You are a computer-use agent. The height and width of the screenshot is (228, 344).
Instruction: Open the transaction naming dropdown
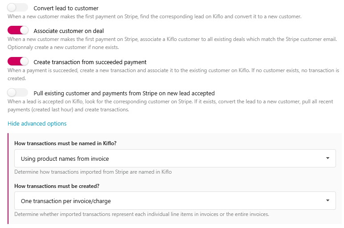click(x=175, y=159)
